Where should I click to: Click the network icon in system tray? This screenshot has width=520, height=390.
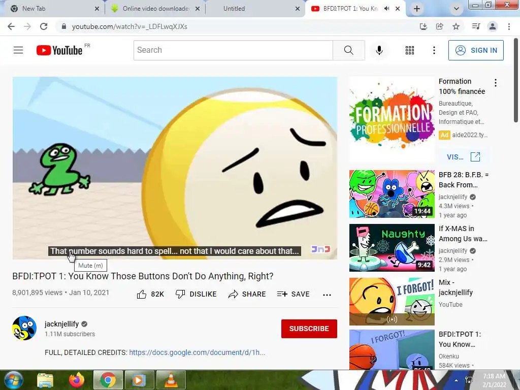click(469, 380)
